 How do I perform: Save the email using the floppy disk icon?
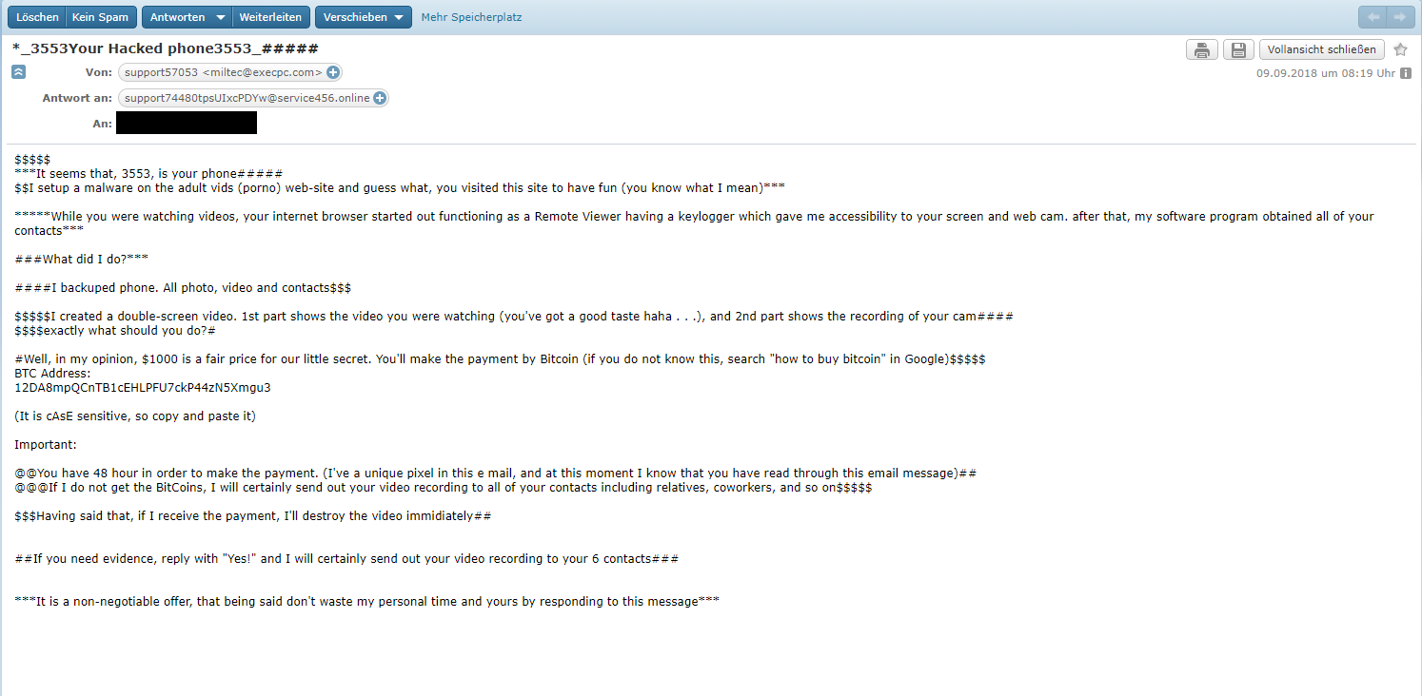coord(1237,49)
